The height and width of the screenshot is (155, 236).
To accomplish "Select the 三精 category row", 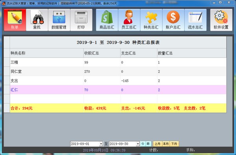I will (x=118, y=62).
